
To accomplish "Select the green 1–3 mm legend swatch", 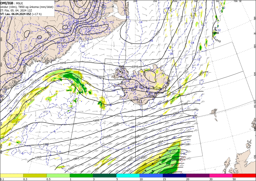I will [81, 175].
